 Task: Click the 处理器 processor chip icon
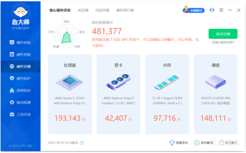point(70,82)
